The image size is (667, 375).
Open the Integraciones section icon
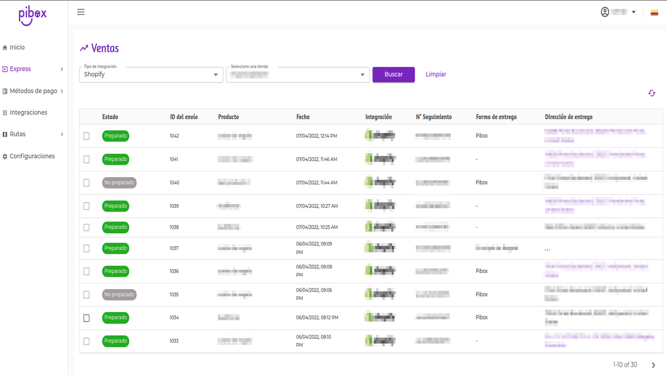(x=5, y=113)
